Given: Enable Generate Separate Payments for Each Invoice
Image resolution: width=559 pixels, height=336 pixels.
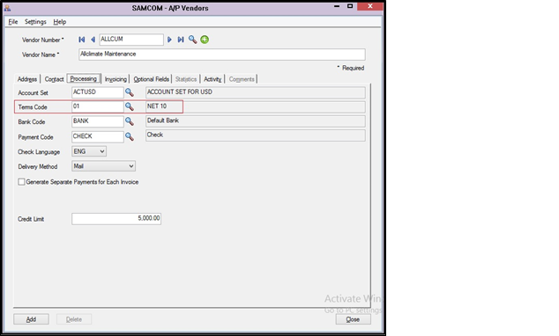Looking at the screenshot, I should pos(21,182).
